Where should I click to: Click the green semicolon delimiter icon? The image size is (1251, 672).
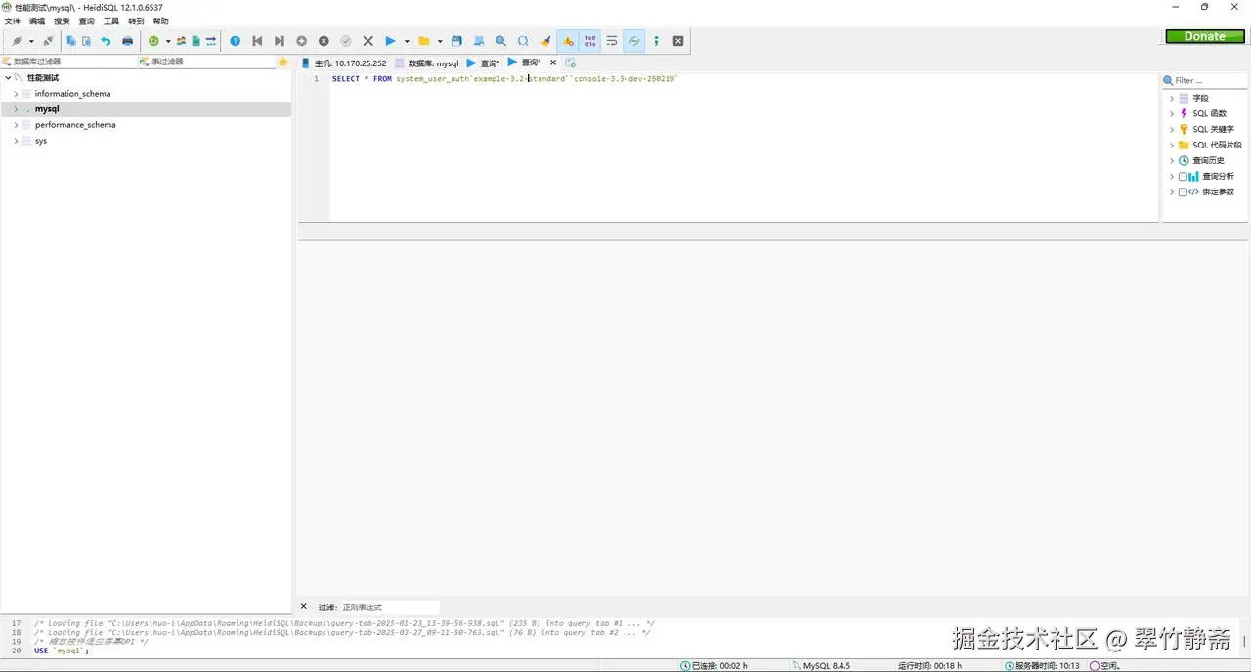tap(656, 41)
